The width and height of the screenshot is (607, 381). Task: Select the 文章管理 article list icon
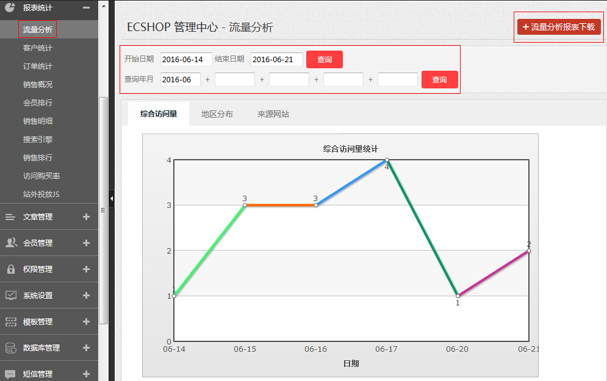[10, 216]
